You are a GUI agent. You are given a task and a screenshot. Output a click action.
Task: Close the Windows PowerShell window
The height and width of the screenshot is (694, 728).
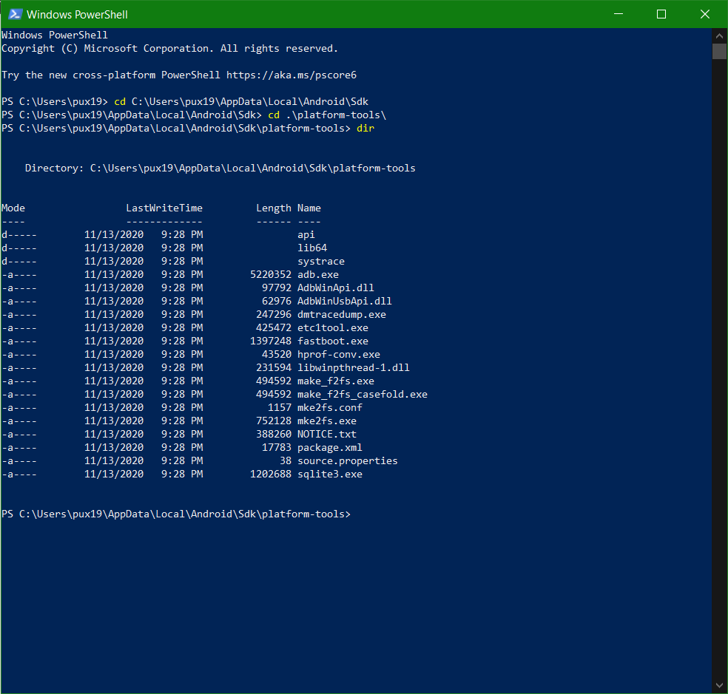point(705,14)
